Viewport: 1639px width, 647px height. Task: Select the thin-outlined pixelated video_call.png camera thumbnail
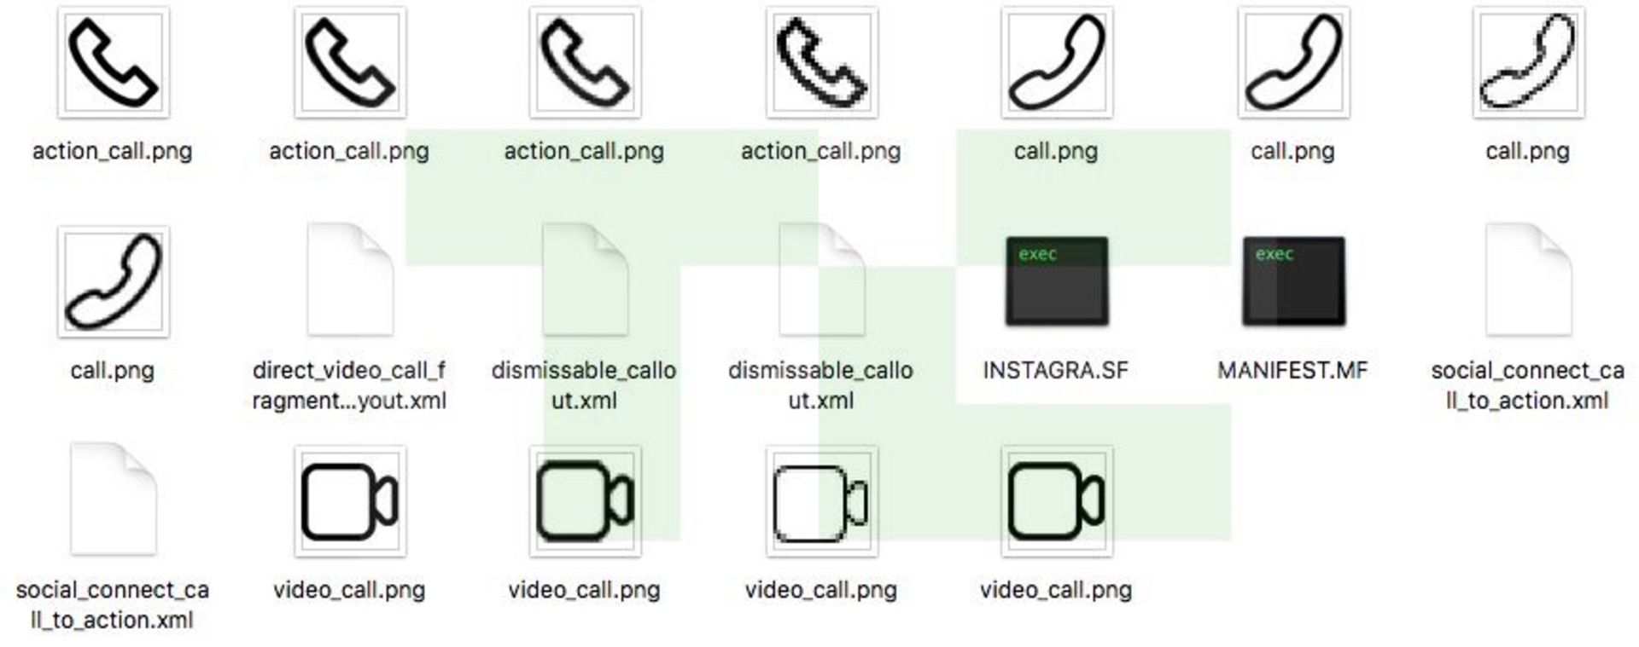(x=821, y=501)
